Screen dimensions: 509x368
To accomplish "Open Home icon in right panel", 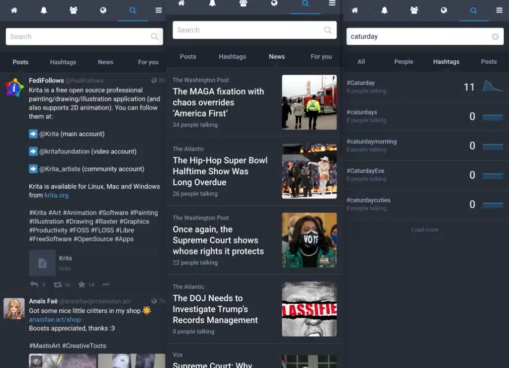I will tap(355, 10).
